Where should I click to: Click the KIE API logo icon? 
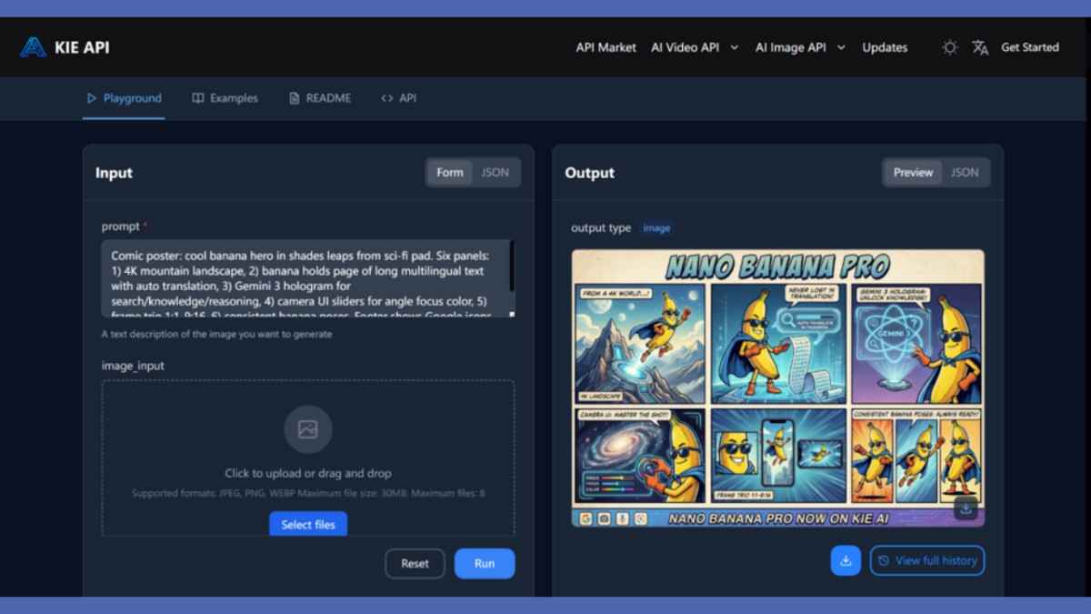(x=34, y=47)
